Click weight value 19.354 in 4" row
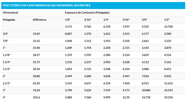Screen dimensions: 187x103 [168, 97]
